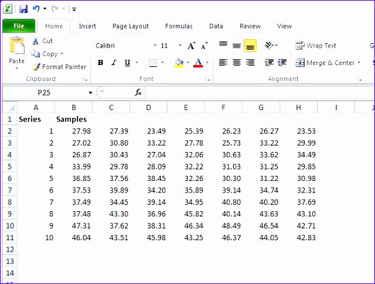The width and height of the screenshot is (375, 284).
Task: Click the Borders icon
Action: (x=153, y=63)
